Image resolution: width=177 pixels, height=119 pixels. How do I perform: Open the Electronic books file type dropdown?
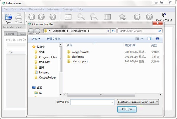pyautogui.click(x=138, y=102)
